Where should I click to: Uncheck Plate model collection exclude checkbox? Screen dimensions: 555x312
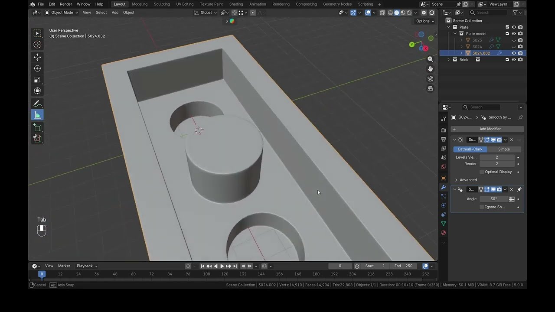point(507,33)
